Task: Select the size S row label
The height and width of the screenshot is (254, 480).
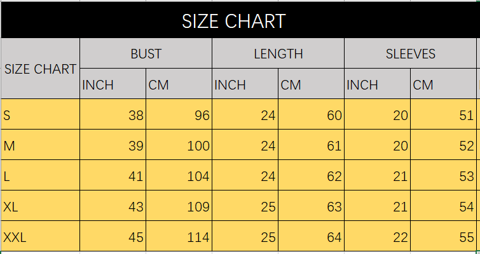Action: click(x=40, y=114)
